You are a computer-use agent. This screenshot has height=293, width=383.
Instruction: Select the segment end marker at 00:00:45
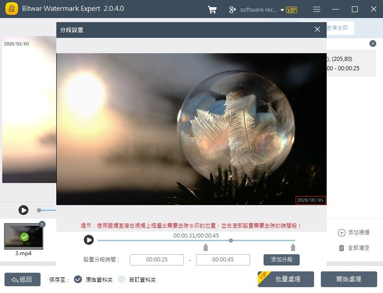[x=293, y=247]
